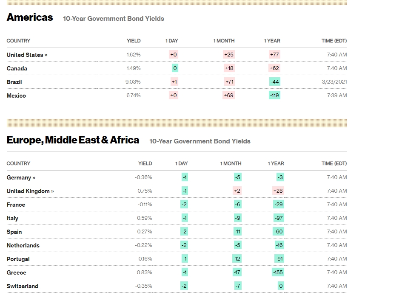Open the Germany bond yields link

coord(21,177)
